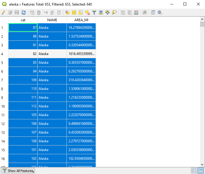Screen dimensions: 205x174
Task: Open the field calculator
Action: [x=136, y=13]
